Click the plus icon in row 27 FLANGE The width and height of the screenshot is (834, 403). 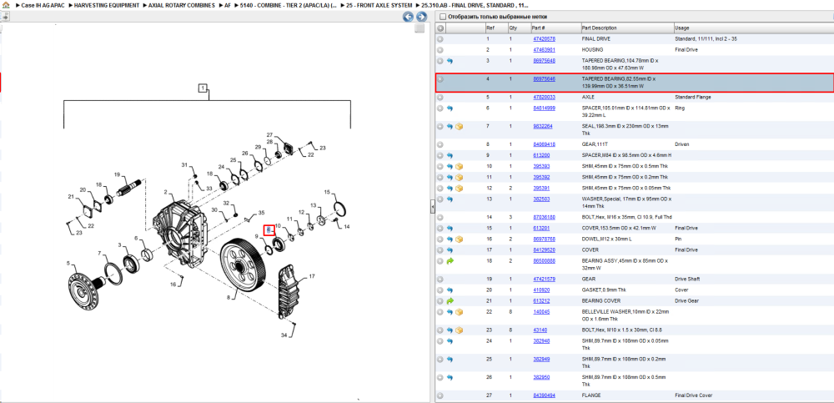point(440,395)
